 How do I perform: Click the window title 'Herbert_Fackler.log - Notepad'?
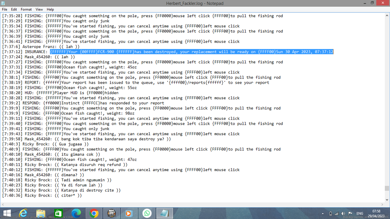(x=195, y=3)
